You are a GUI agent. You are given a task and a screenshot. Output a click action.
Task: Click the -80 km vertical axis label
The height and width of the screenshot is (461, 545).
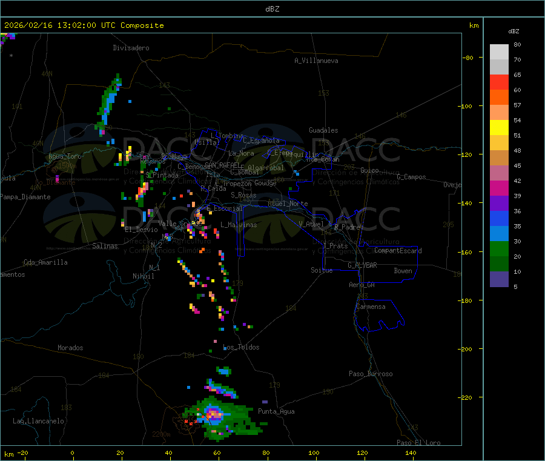click(467, 58)
